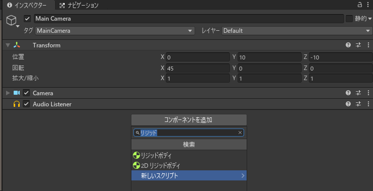Image resolution: width=373 pixels, height=191 pixels.
Task: Click the Camera header title
Action: [43, 93]
